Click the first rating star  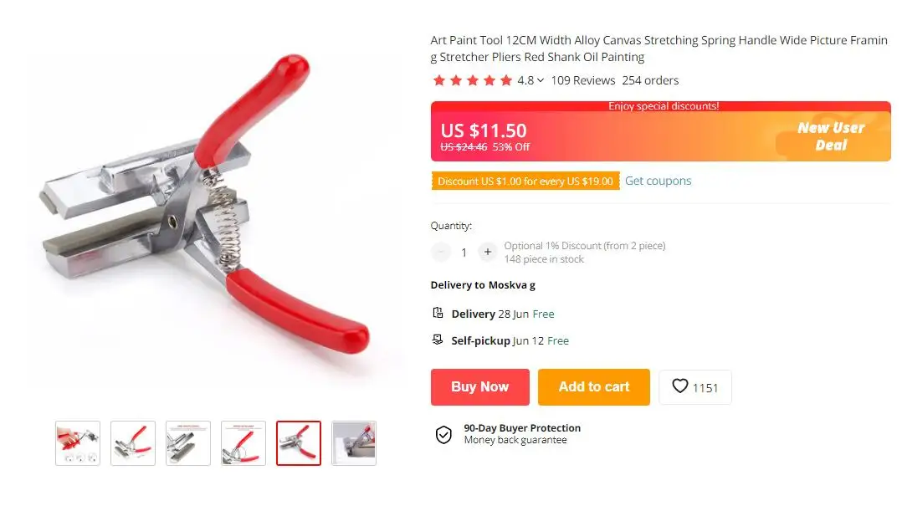pos(439,80)
